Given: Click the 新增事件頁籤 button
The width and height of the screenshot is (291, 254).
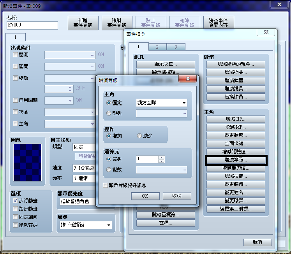Looking at the screenshot, I should (83, 23).
